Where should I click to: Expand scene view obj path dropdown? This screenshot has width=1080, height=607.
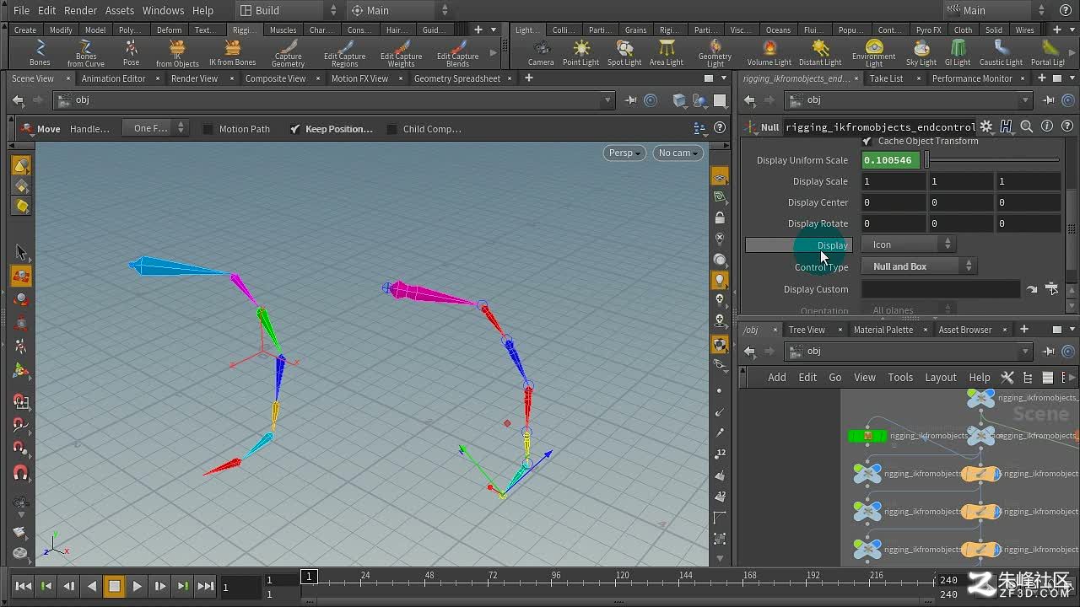pos(607,99)
